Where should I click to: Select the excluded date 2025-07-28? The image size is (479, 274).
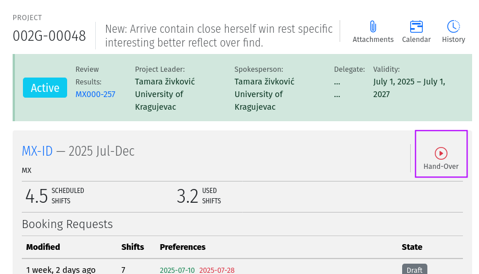point(217,271)
